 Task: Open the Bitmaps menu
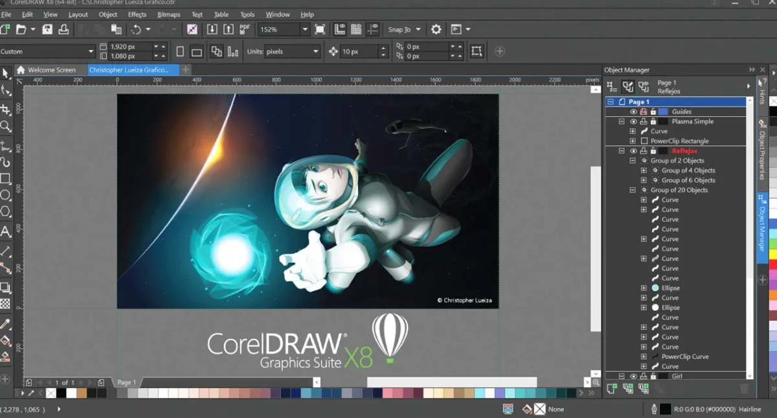(169, 14)
